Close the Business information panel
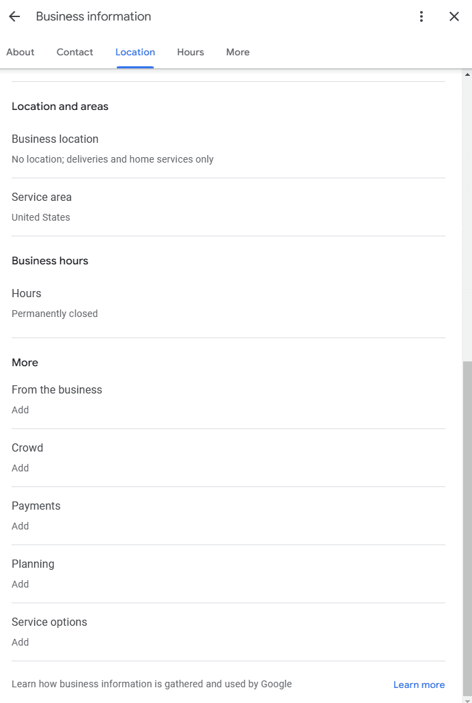Image resolution: width=472 pixels, height=703 pixels. [x=454, y=16]
